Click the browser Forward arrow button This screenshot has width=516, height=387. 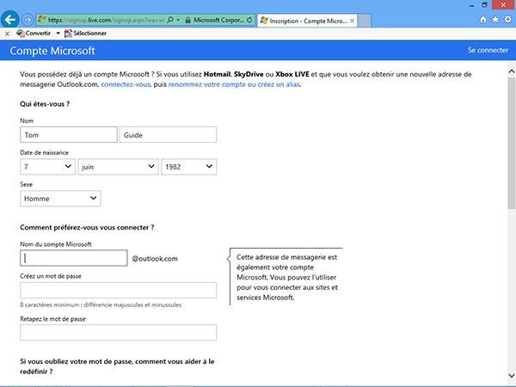tap(28, 20)
